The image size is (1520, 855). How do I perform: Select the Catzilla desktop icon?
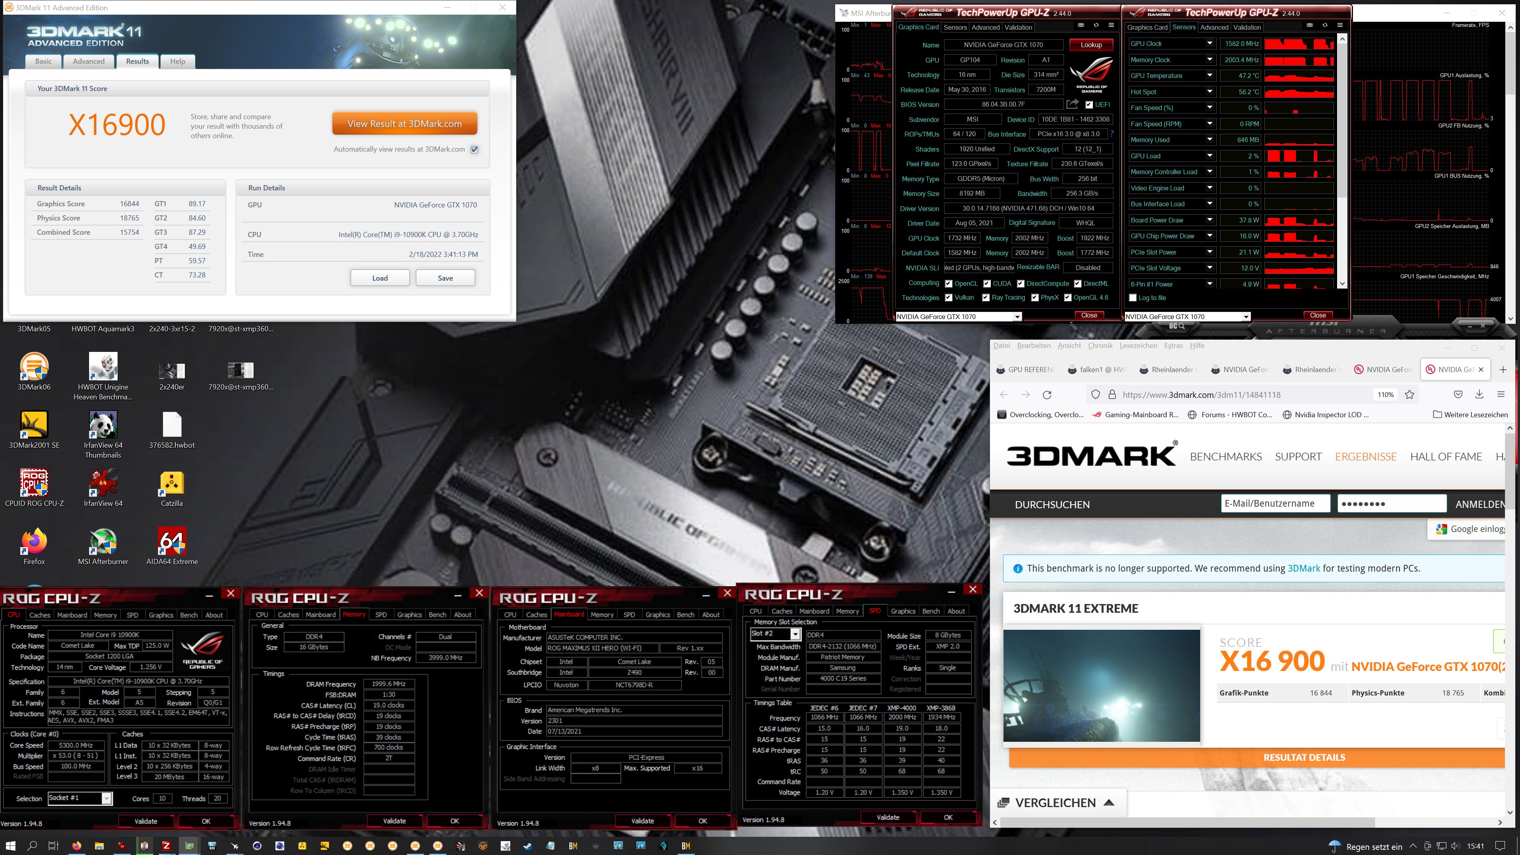coord(172,488)
